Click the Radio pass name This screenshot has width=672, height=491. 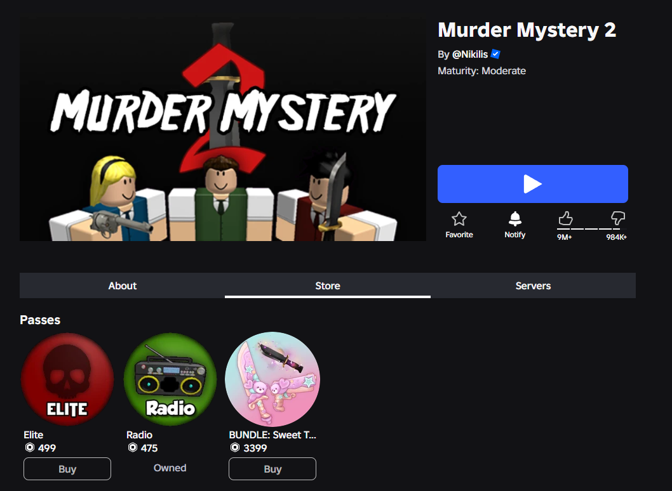pyautogui.click(x=139, y=435)
